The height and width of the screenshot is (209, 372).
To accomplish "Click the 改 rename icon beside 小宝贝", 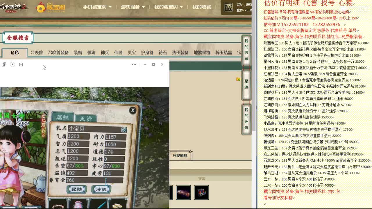I will (124, 130).
